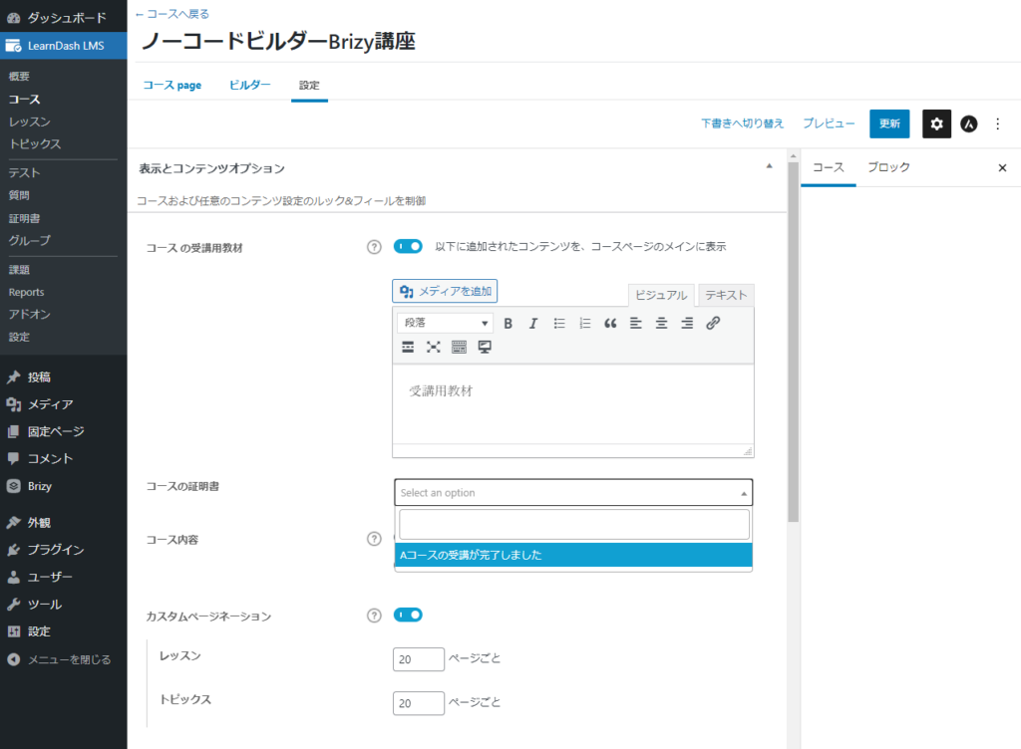The image size is (1021, 749).
Task: Click the monitor icon in the editor toolbar
Action: pyautogui.click(x=485, y=347)
